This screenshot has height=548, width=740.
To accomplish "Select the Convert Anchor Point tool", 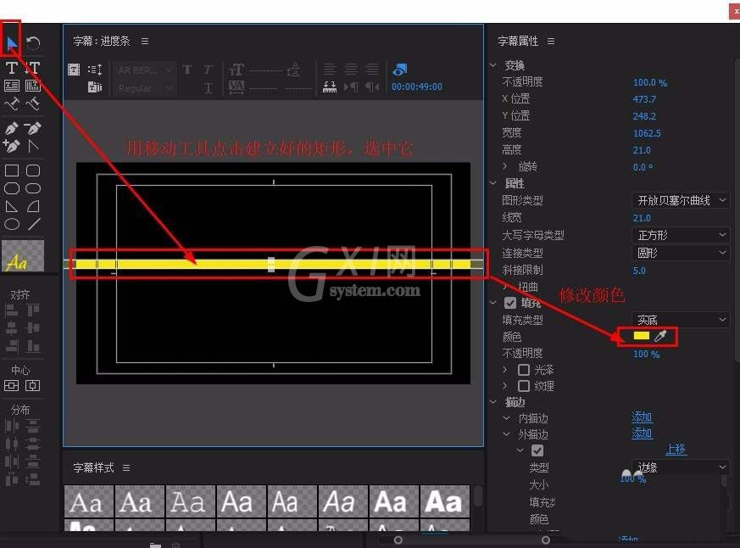I will [x=32, y=146].
